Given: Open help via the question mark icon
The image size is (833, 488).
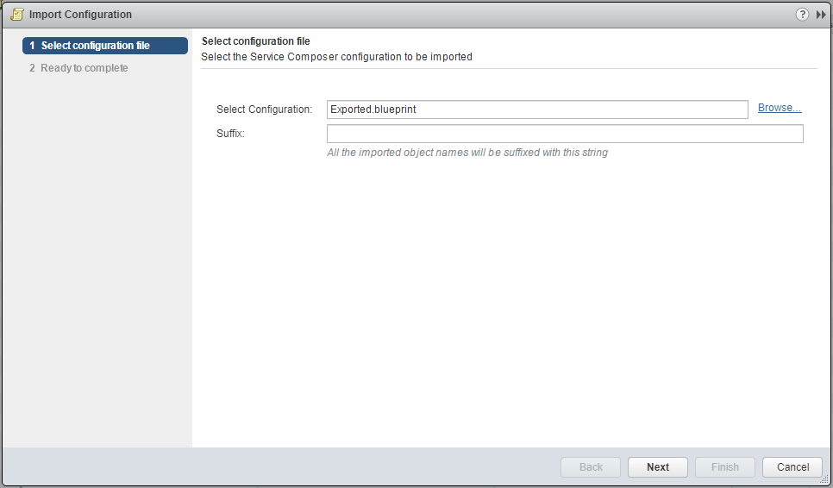Looking at the screenshot, I should pos(802,15).
